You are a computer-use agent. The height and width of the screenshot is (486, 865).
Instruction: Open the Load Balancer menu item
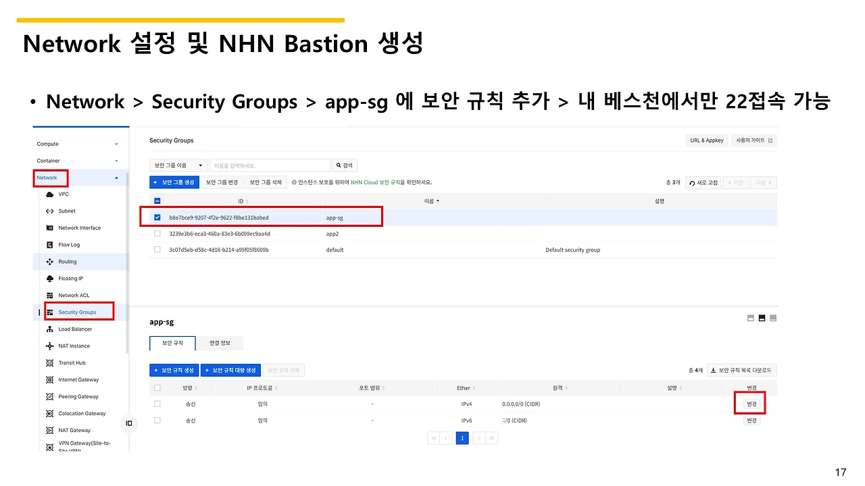click(75, 329)
